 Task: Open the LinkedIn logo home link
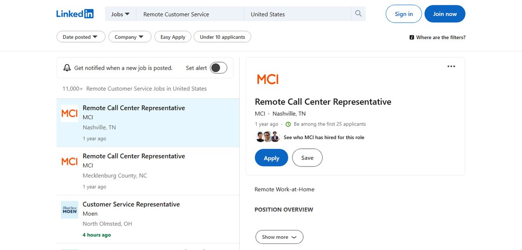tap(75, 13)
